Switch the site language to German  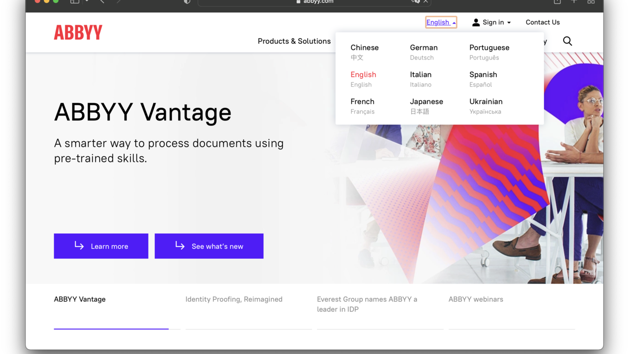point(424,52)
